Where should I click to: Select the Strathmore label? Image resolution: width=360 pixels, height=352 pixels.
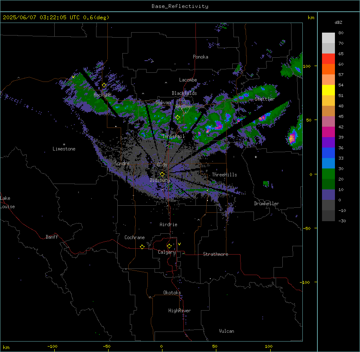(x=215, y=254)
